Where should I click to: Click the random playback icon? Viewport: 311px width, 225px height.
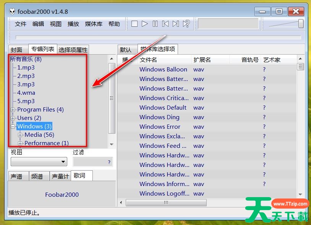pyautogui.click(x=186, y=24)
